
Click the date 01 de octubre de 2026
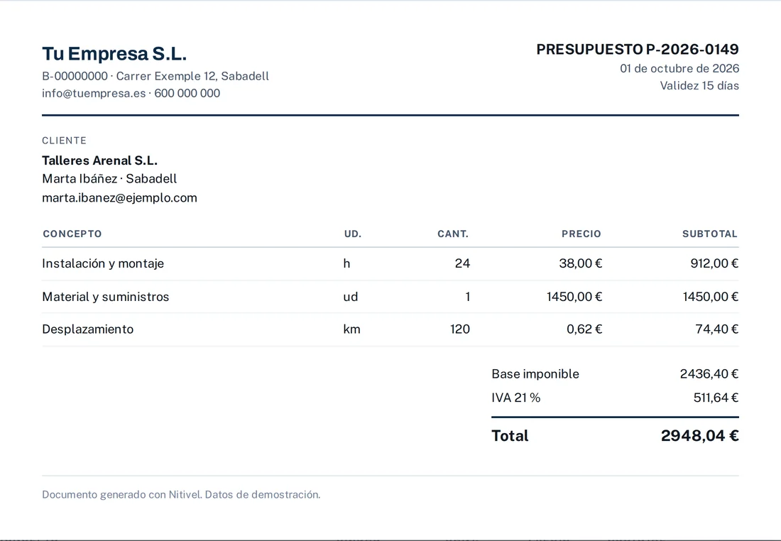tap(679, 68)
